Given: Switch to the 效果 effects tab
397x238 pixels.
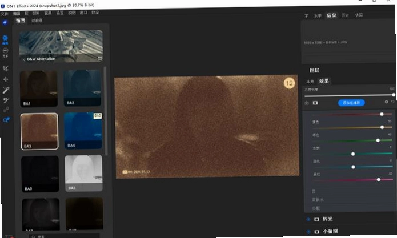Looking at the screenshot, I should [x=324, y=81].
